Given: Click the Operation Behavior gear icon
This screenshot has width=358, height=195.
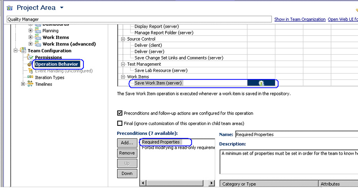Looking at the screenshot, I should (x=30, y=64).
